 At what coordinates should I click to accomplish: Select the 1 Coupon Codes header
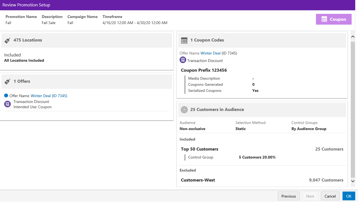(262, 40)
